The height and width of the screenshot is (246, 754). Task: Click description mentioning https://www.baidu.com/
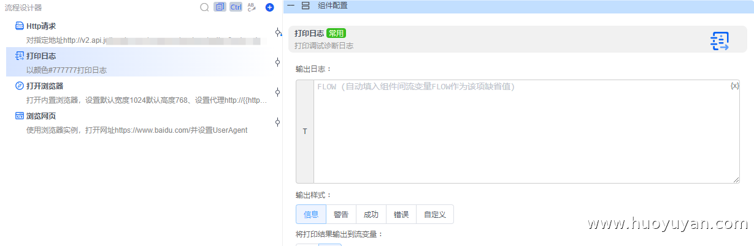(137, 130)
